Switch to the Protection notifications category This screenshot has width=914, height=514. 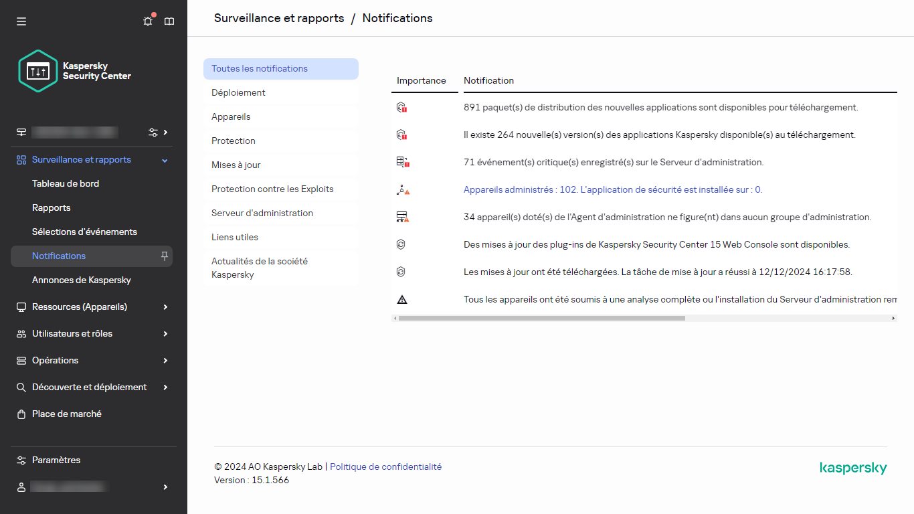(234, 141)
